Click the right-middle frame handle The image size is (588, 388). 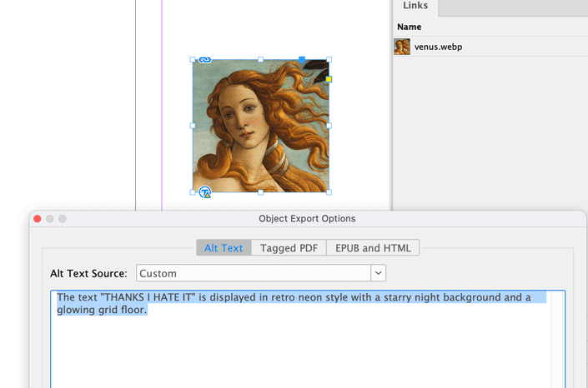click(329, 126)
